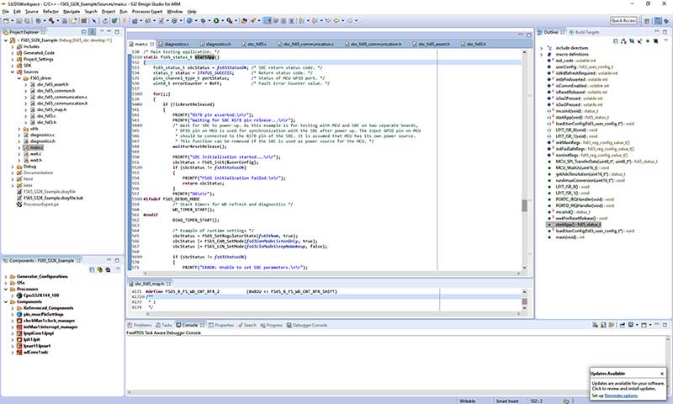Screen dimensions: 673x404
Task: Click the editor's vertical scrollbar
Action: [526, 206]
